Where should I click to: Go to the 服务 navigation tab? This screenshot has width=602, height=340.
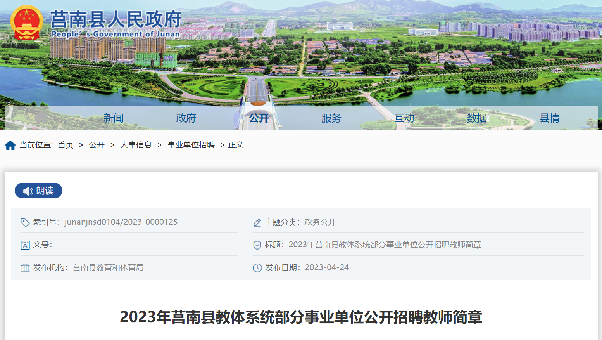point(331,118)
